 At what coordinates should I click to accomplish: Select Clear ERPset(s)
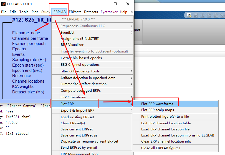coord(92,123)
